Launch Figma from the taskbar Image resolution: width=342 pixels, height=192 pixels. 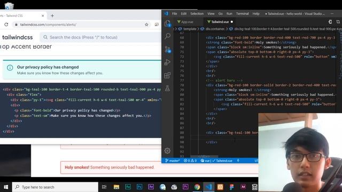click(231, 187)
